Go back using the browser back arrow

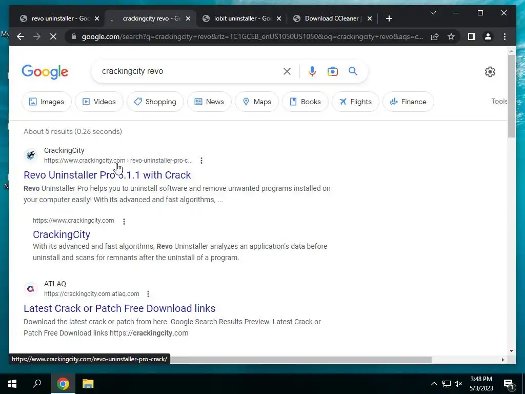[x=21, y=36]
